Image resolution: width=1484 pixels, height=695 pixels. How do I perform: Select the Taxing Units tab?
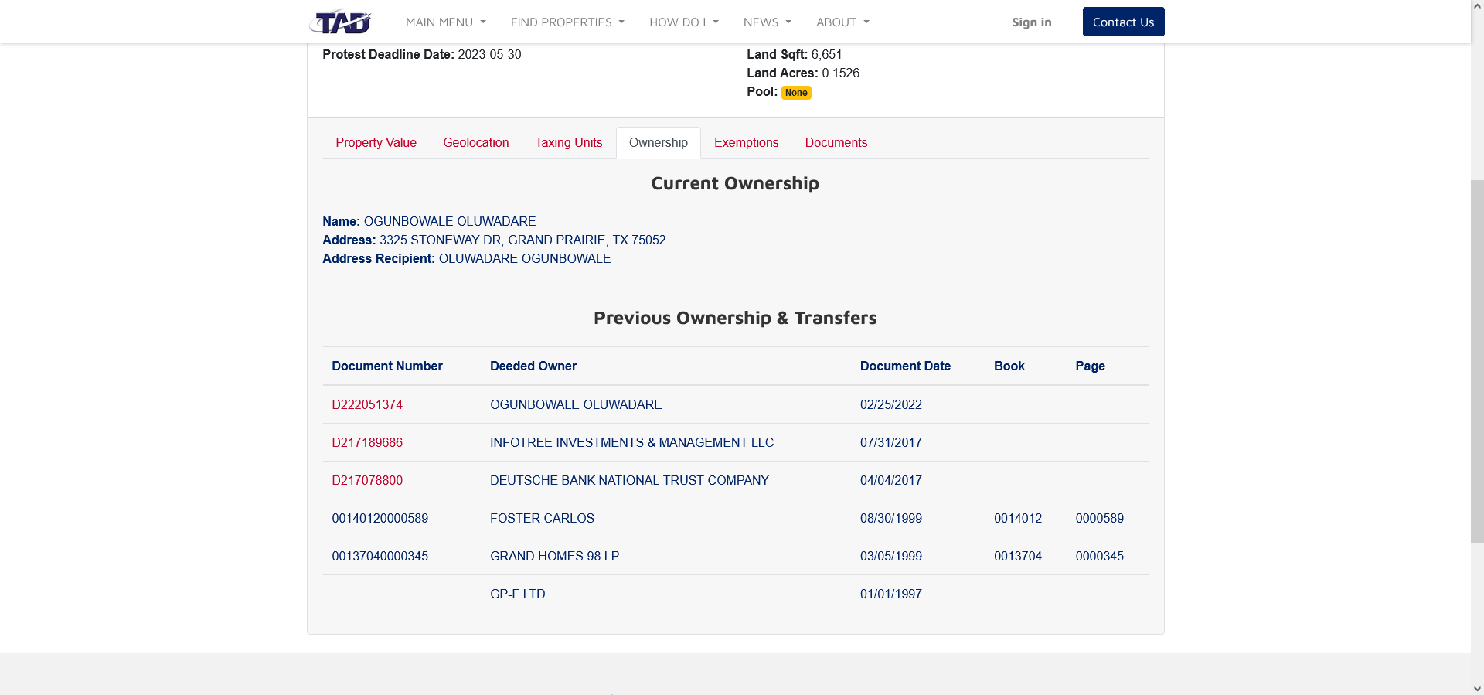pyautogui.click(x=569, y=143)
